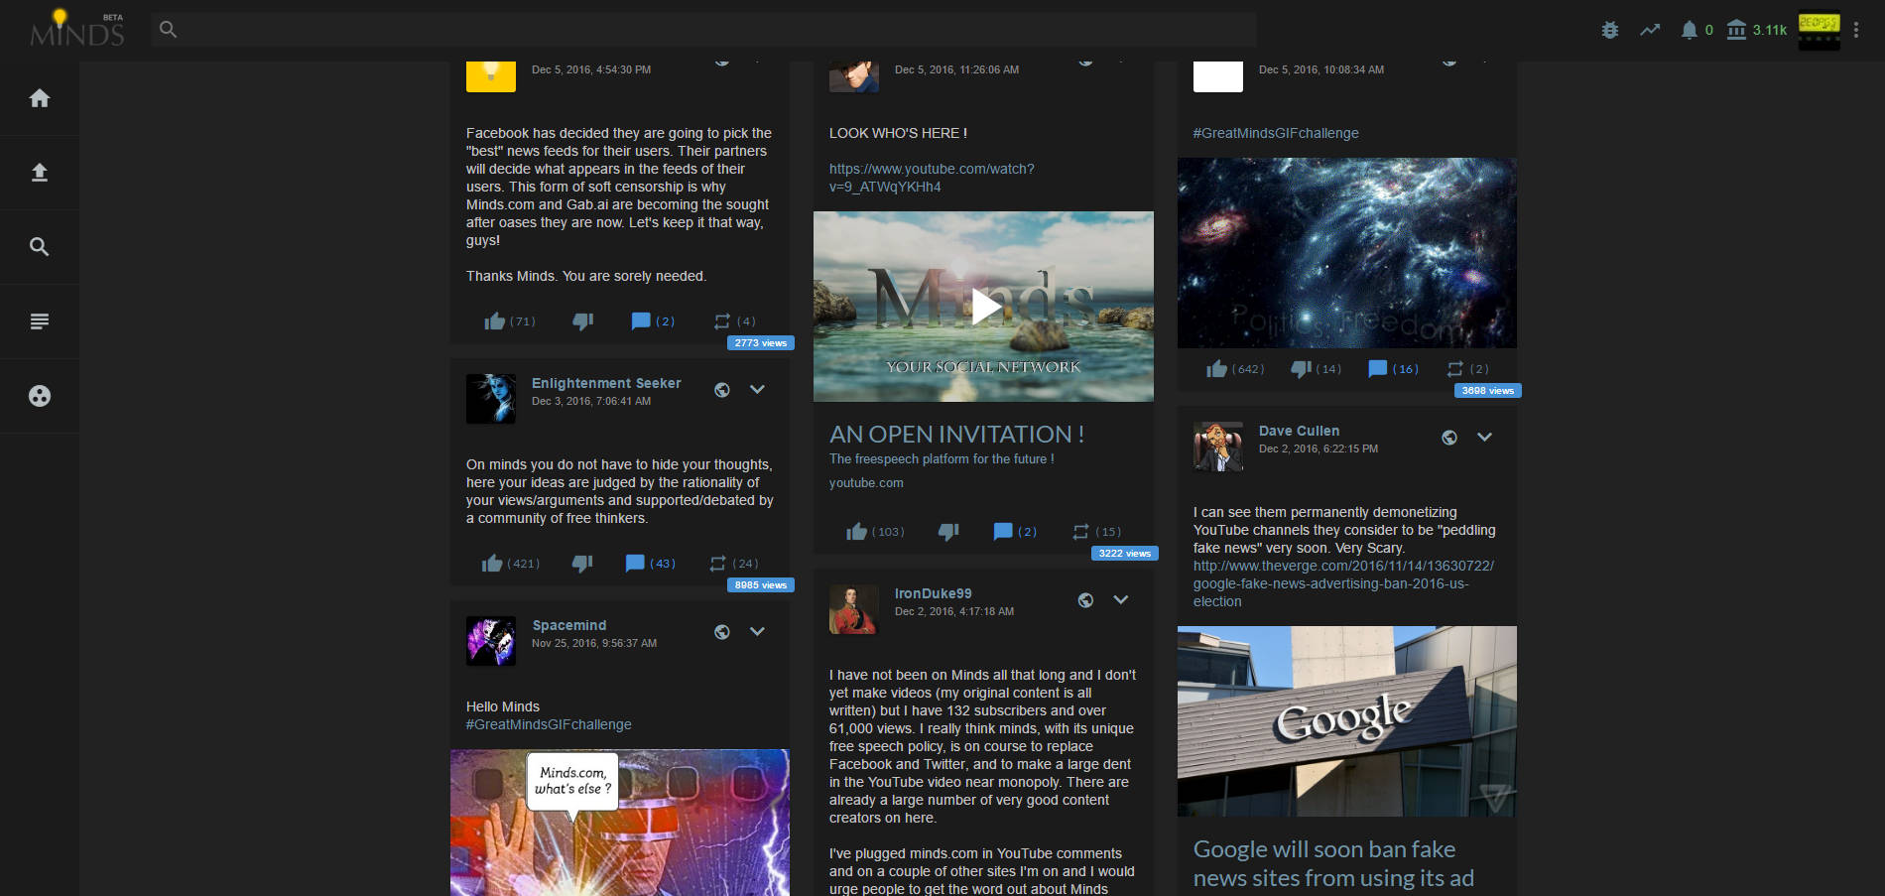Open the galaxy Politics Freedom image

pos(1347,253)
